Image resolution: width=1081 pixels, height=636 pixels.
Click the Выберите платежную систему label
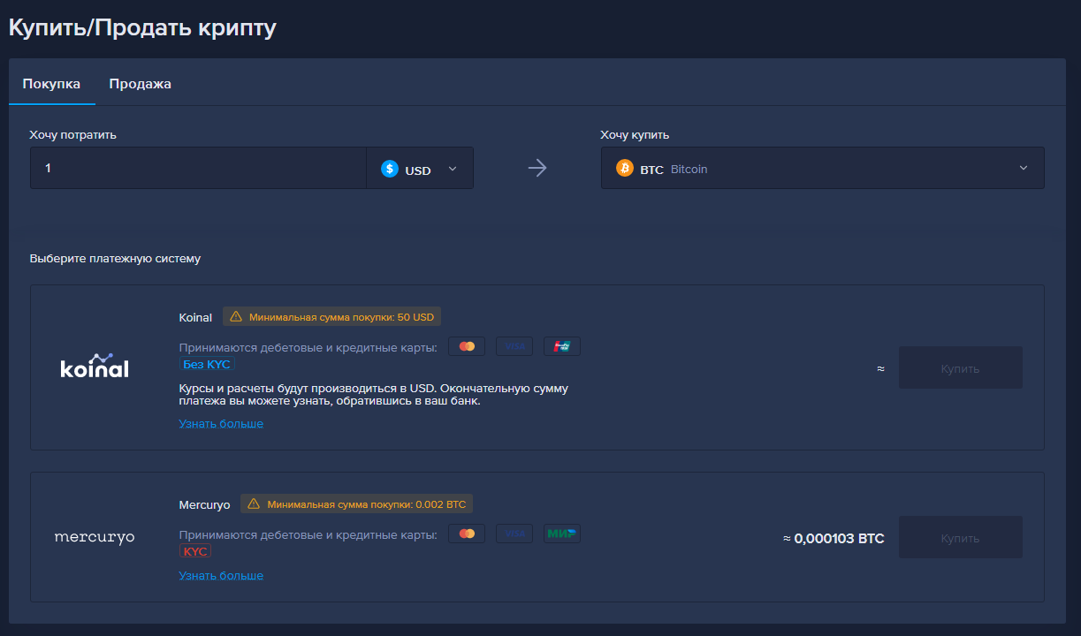pos(115,259)
